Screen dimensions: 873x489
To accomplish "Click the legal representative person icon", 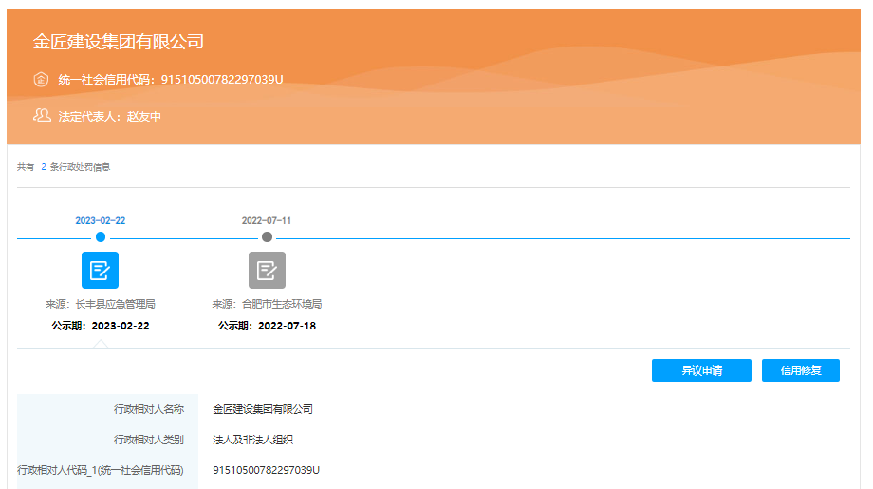I will coord(42,115).
